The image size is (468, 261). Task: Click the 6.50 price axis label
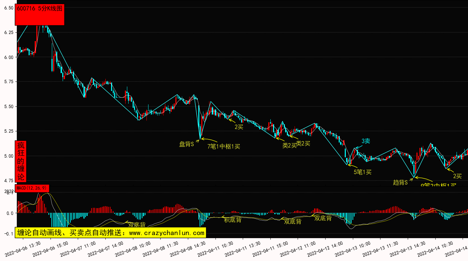(x=9, y=8)
